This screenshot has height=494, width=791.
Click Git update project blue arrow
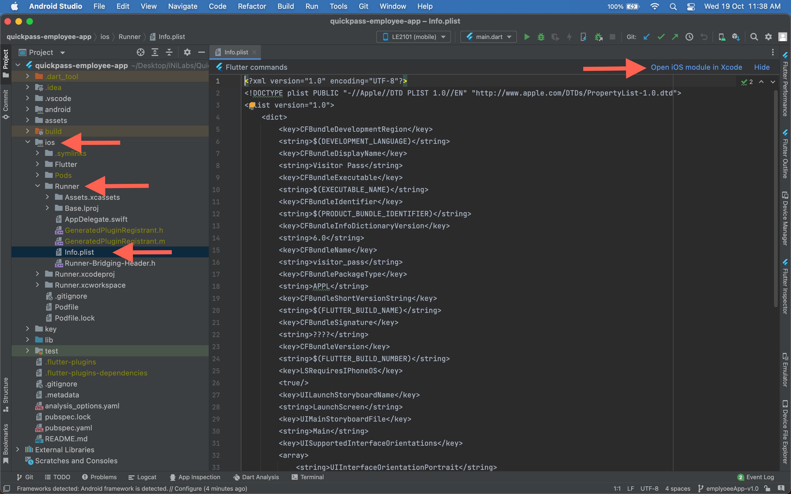[647, 37]
